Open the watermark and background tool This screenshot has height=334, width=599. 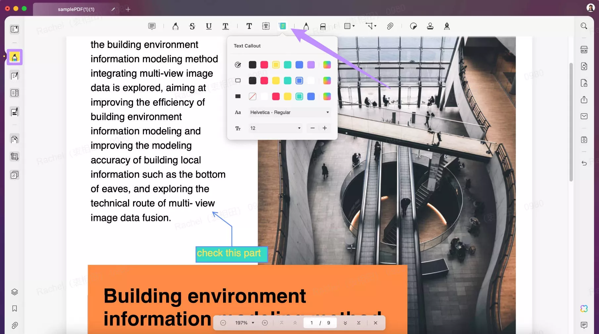[x=15, y=175]
